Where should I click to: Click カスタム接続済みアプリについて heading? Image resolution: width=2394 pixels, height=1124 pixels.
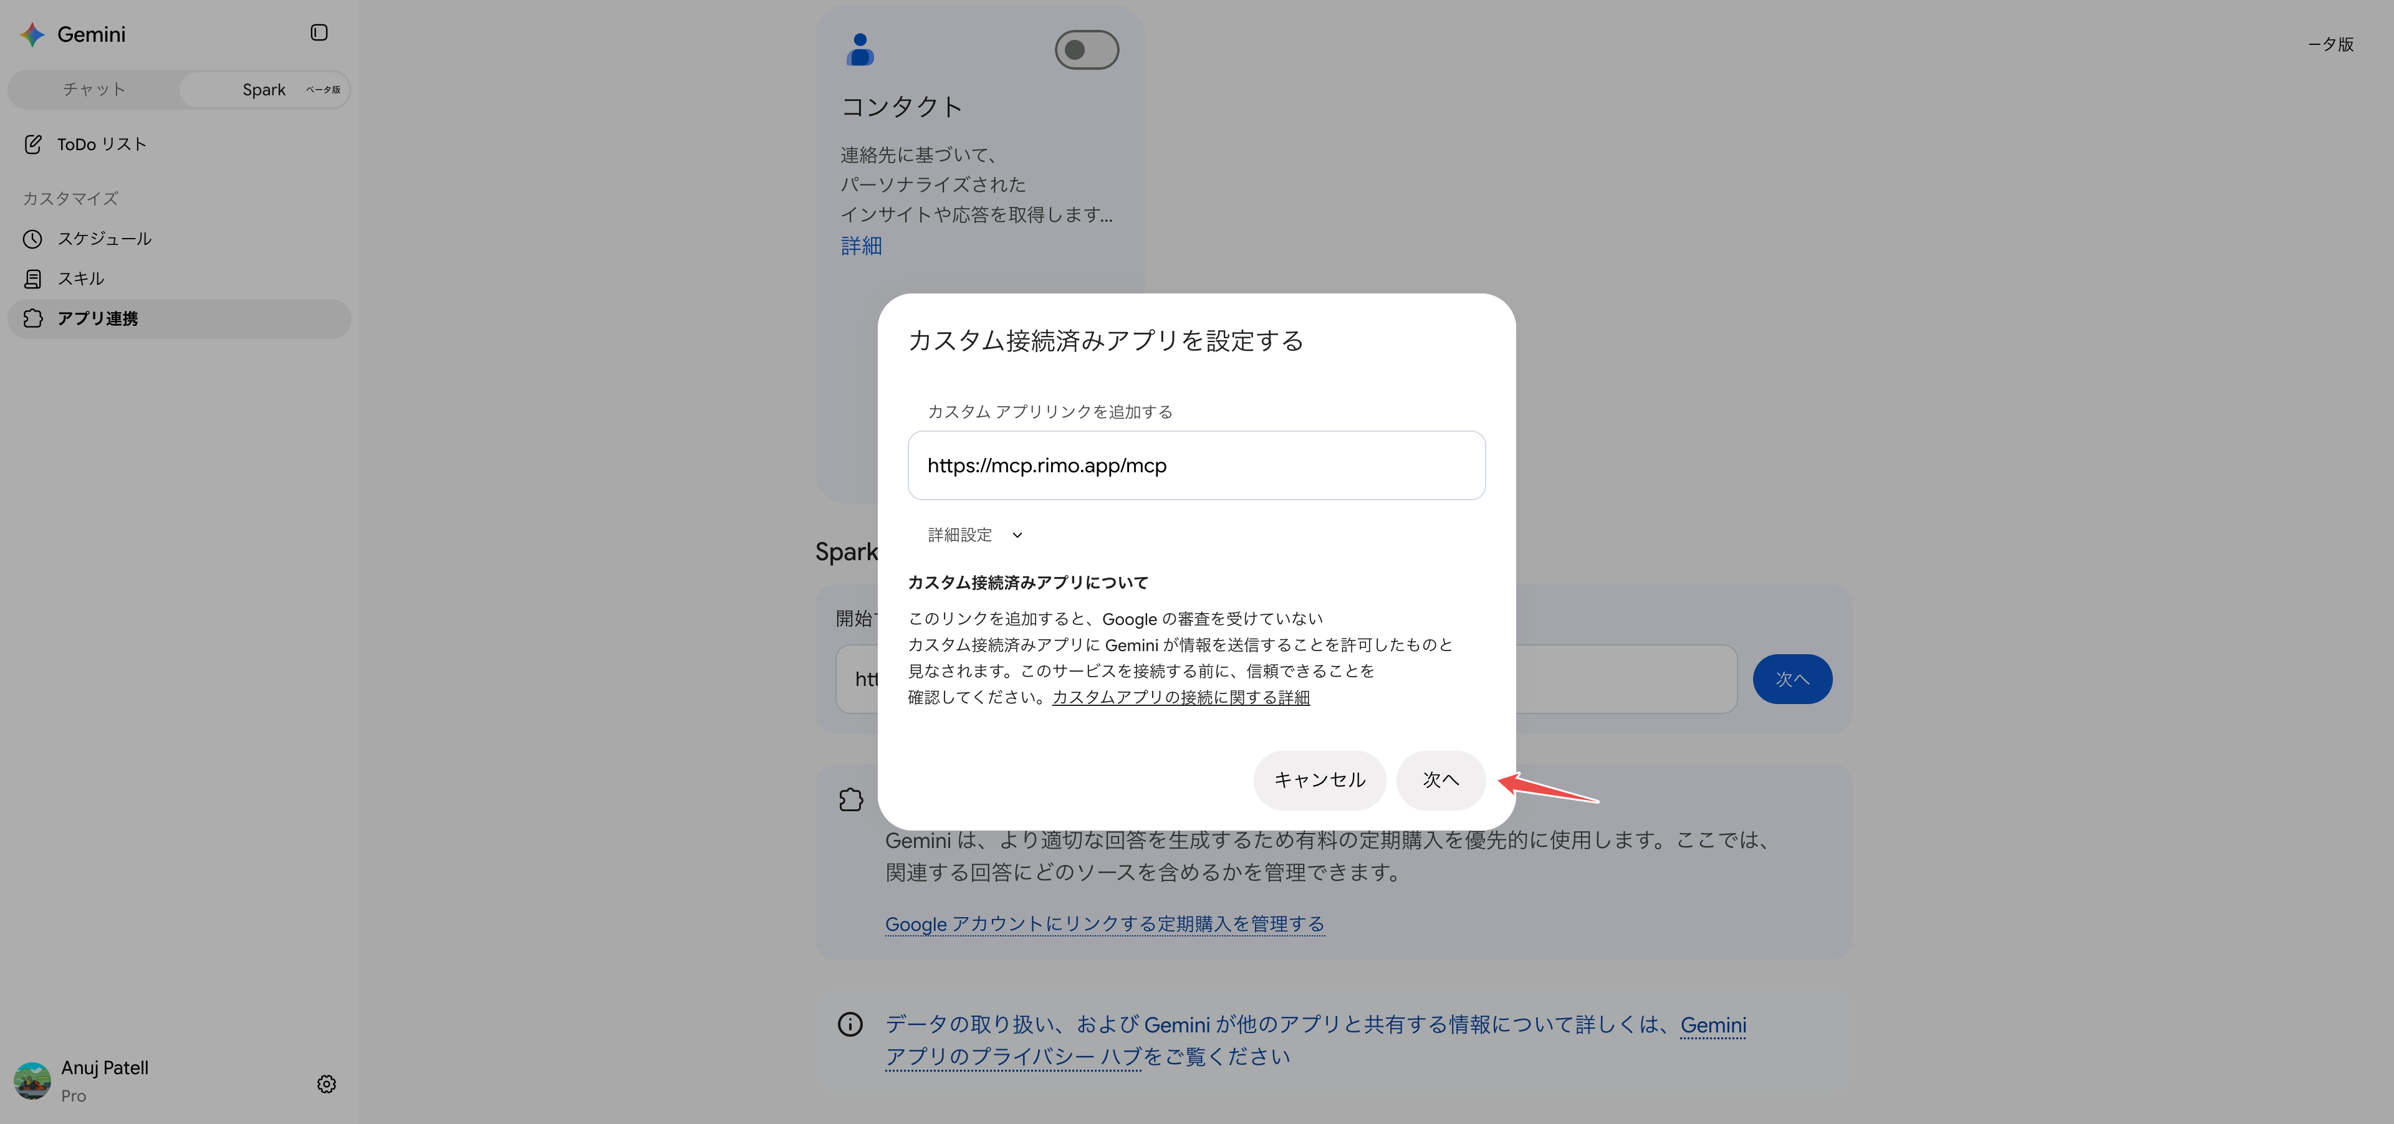1028,583
